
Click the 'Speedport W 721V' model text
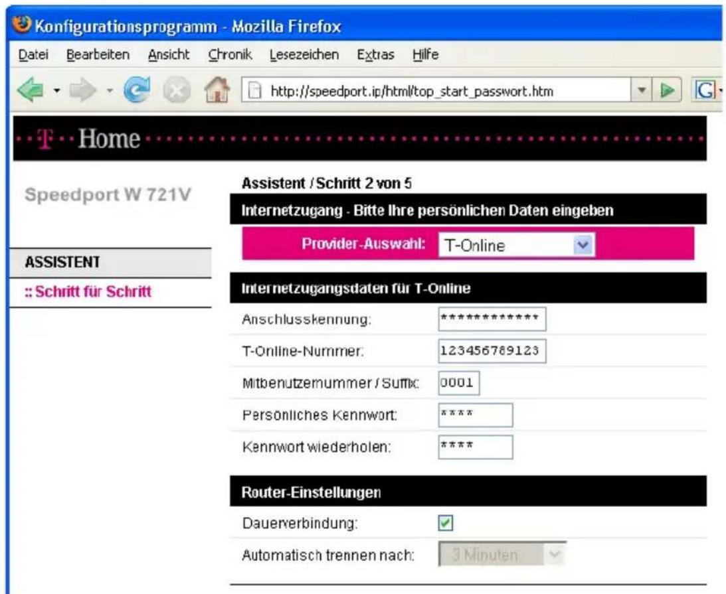point(108,194)
